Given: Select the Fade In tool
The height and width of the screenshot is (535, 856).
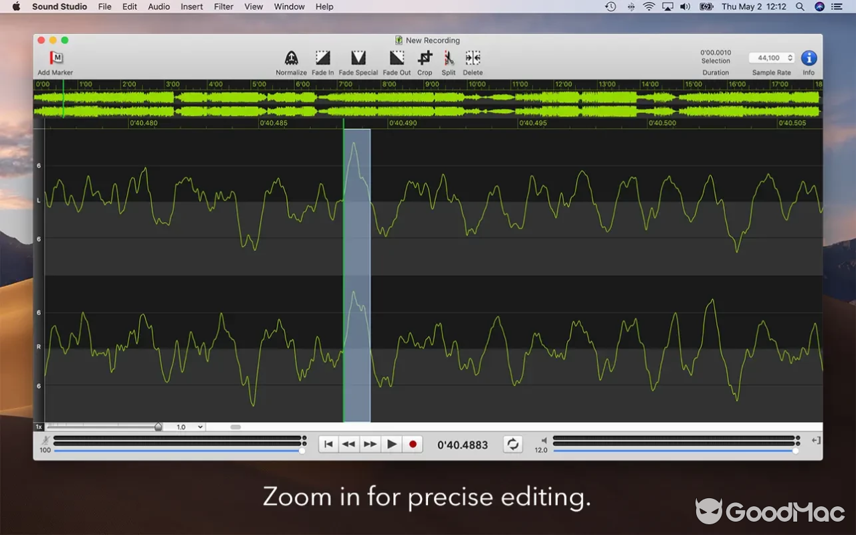Looking at the screenshot, I should pyautogui.click(x=322, y=58).
